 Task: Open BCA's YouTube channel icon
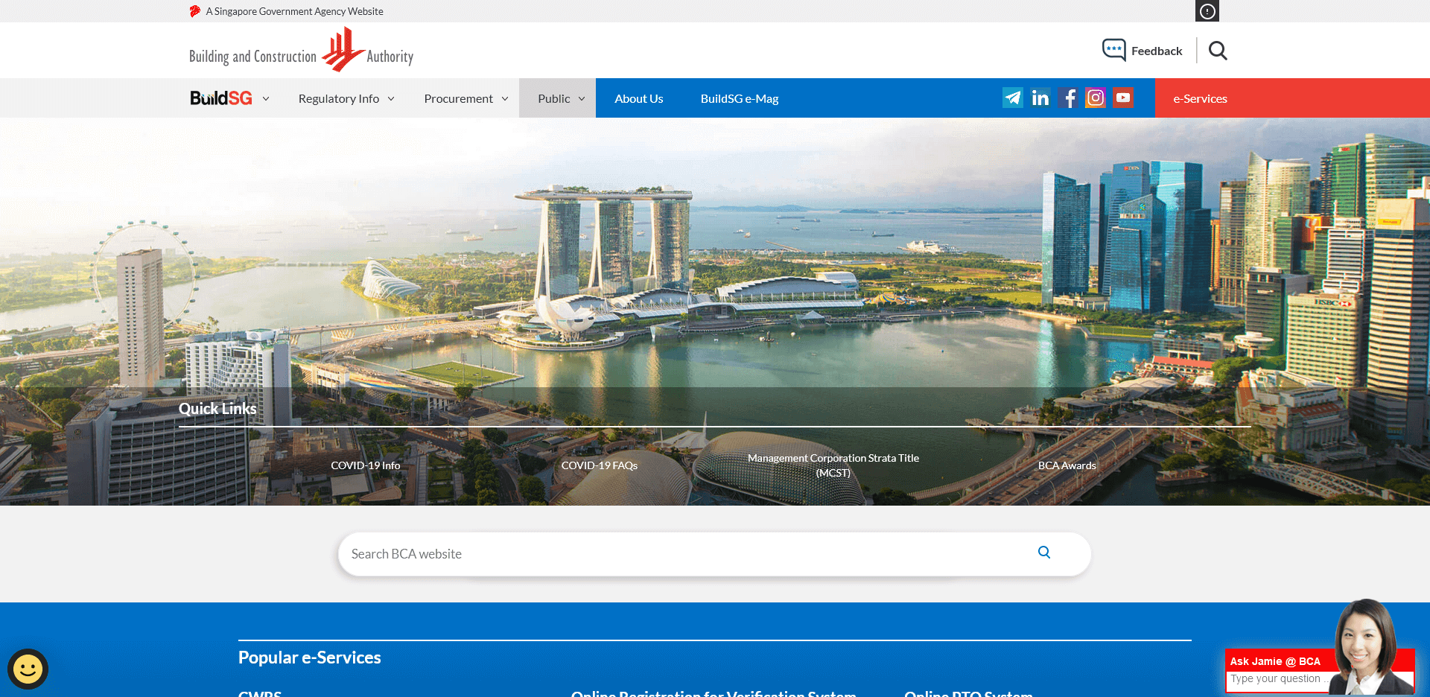coord(1123,97)
